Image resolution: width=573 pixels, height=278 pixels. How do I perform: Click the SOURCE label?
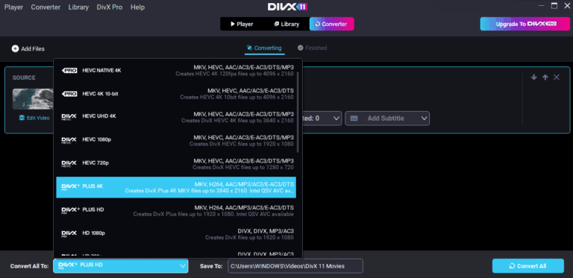24,78
